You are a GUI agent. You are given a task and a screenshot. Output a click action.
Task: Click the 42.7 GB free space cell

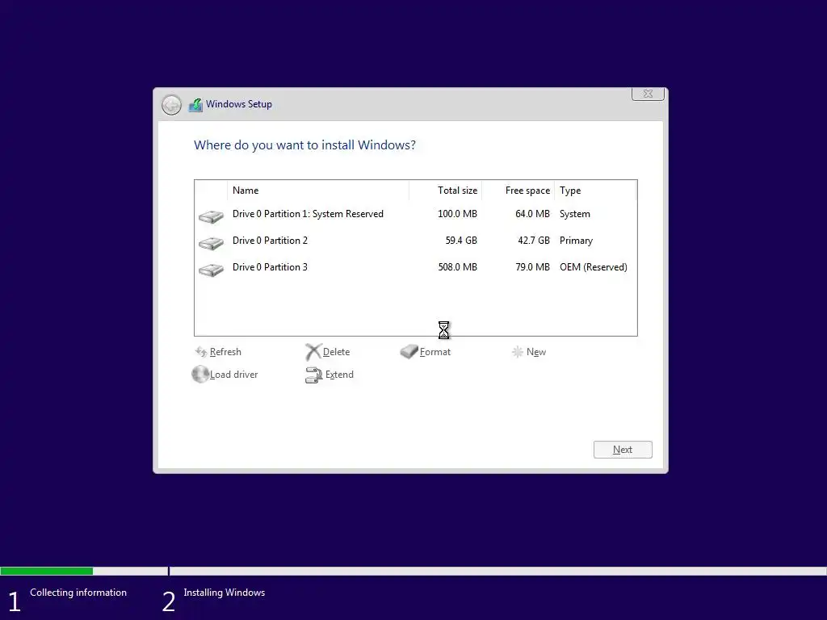click(534, 241)
